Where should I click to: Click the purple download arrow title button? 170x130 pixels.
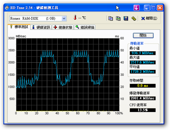(136, 8)
